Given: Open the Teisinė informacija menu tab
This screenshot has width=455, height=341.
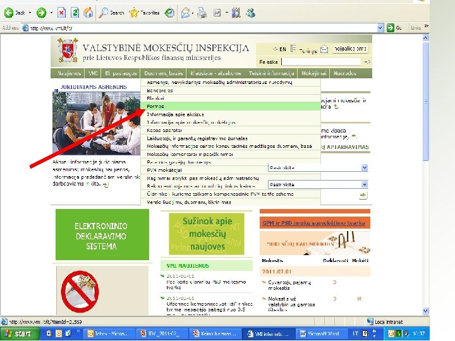Looking at the screenshot, I should [x=271, y=73].
